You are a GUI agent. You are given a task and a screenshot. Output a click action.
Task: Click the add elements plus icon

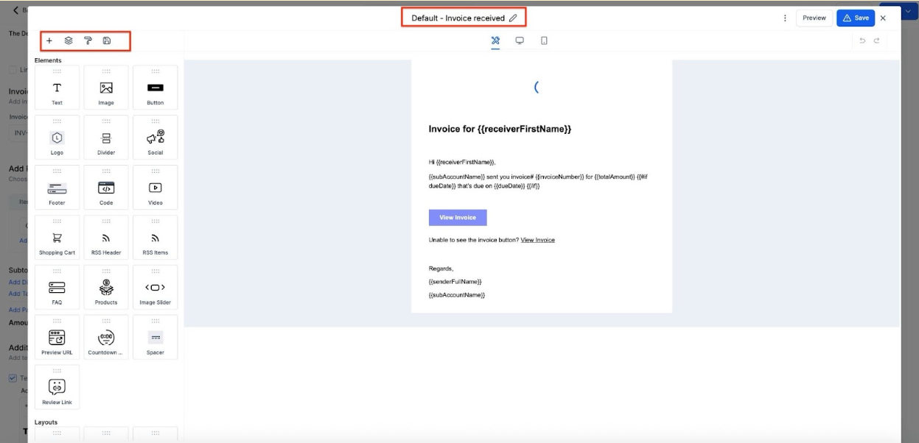click(x=49, y=41)
